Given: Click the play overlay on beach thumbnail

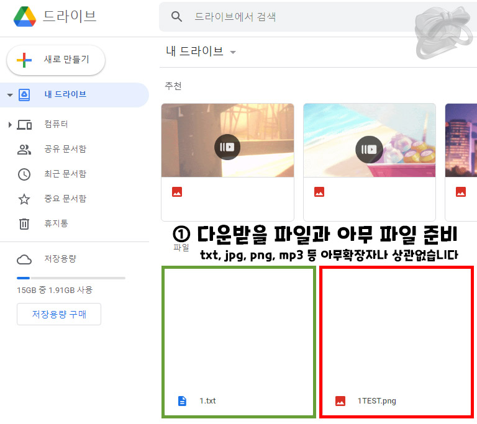Looking at the screenshot, I should [x=369, y=149].
